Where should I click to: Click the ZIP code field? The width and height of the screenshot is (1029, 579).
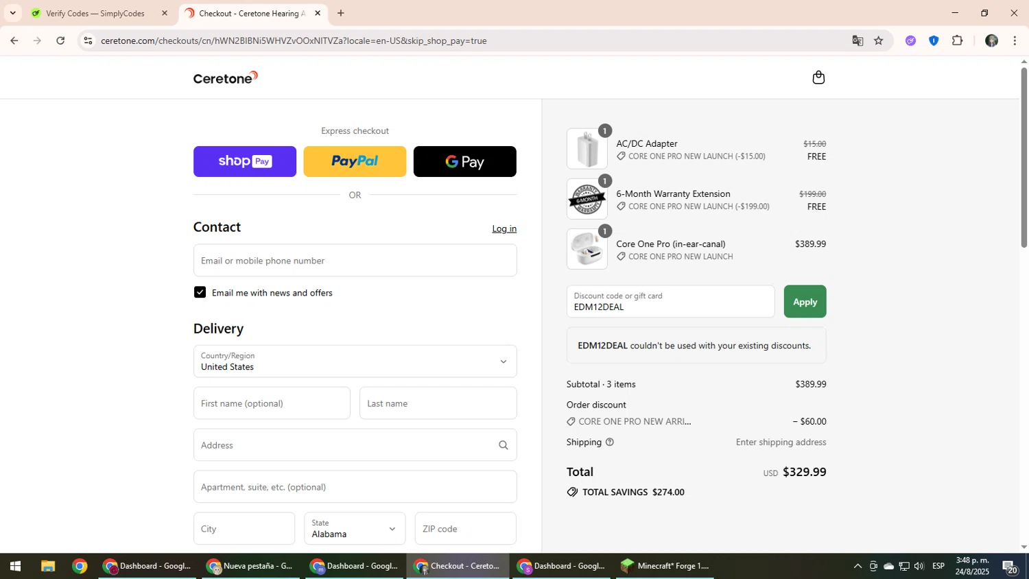466,529
